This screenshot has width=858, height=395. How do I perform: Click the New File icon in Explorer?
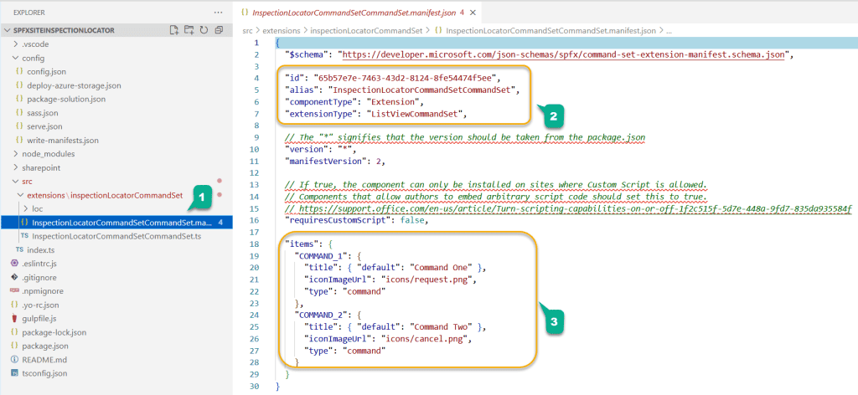click(x=174, y=30)
